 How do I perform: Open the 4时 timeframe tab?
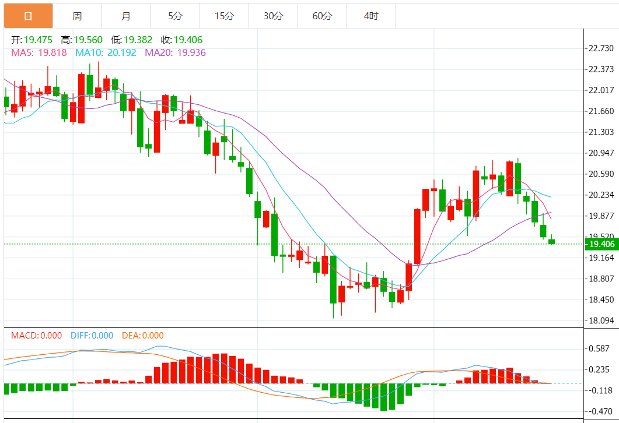[371, 16]
